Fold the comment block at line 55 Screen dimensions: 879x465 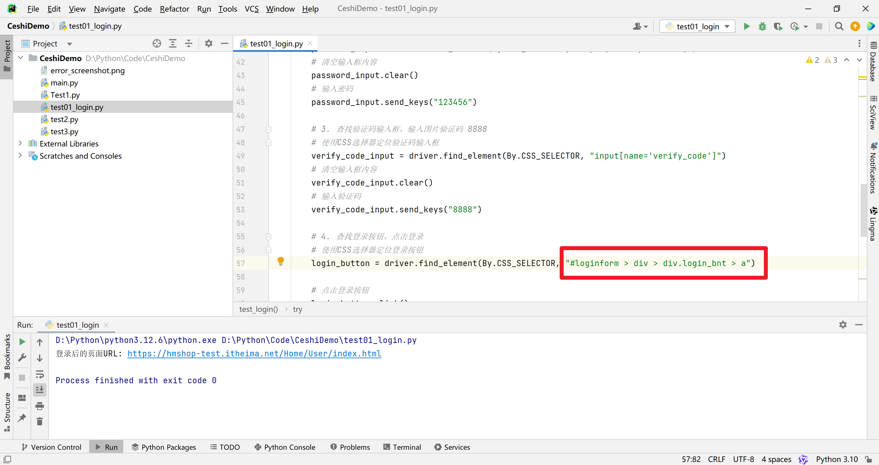coord(269,236)
